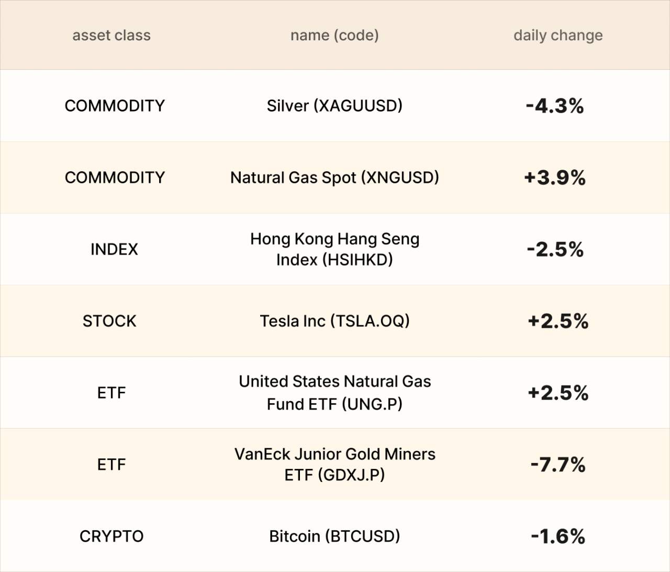The height and width of the screenshot is (572, 670).
Task: Select Natural Gas Spot (XNGUSD) name
Action: coord(334,178)
